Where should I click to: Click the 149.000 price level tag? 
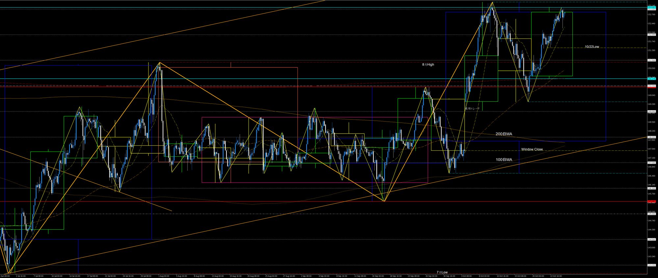[x=651, y=112]
